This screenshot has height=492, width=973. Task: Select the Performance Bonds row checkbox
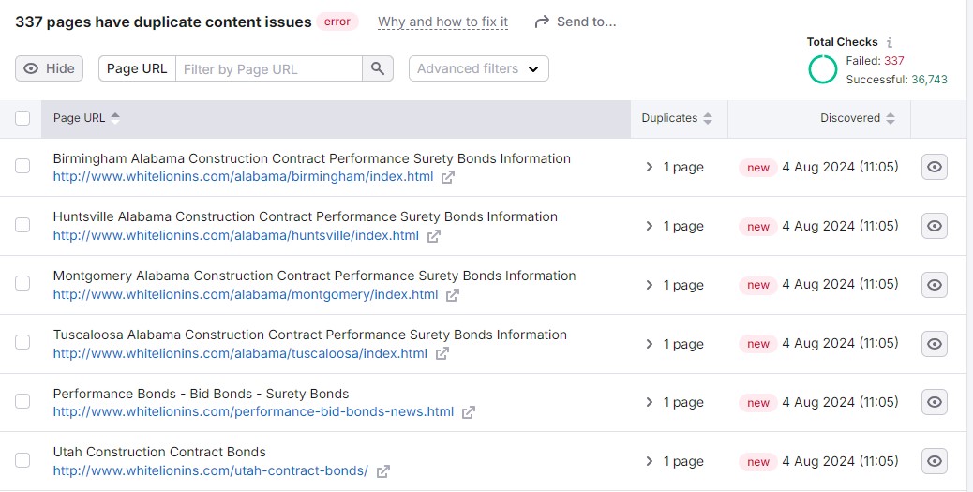click(x=22, y=402)
